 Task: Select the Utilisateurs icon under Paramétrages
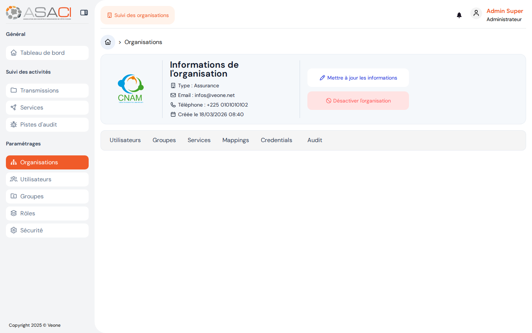pos(14,179)
